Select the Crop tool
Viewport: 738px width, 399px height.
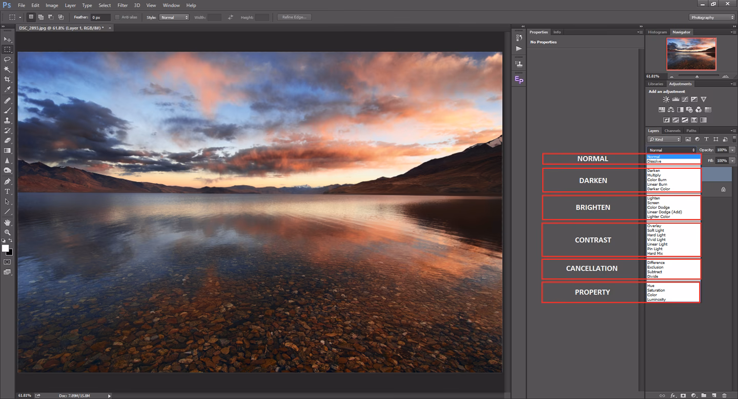click(8, 79)
